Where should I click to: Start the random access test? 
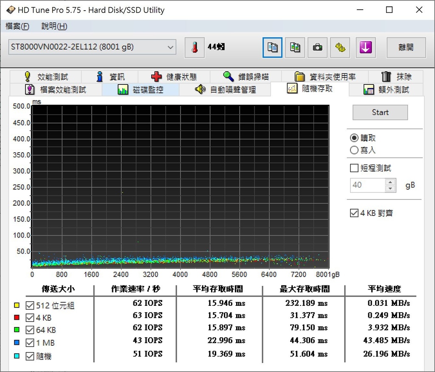click(x=380, y=112)
